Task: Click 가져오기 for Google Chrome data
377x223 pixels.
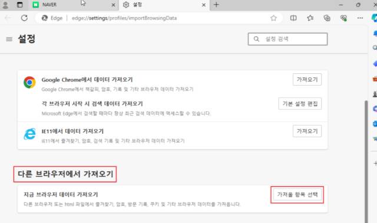Action: pos(307,80)
